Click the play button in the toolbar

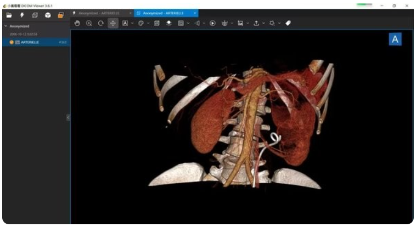[x=212, y=23]
